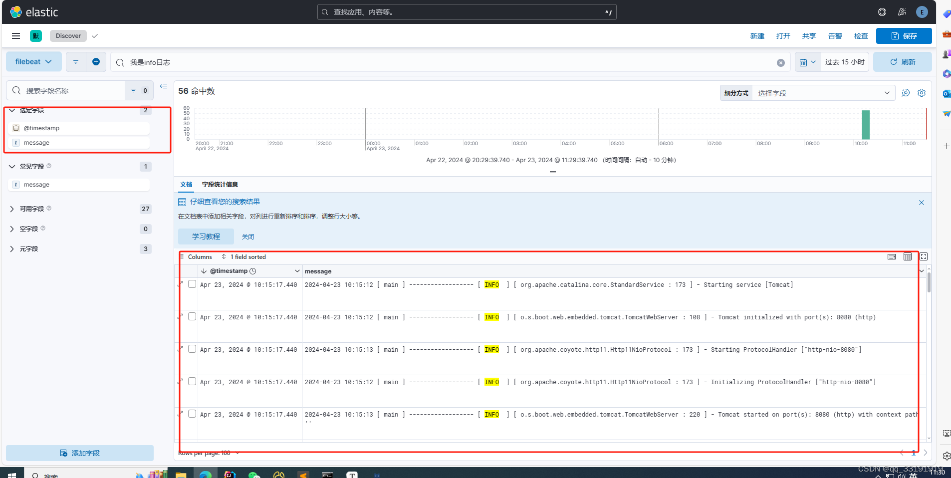Click the 刷新 refresh button
Image resolution: width=951 pixels, height=478 pixels.
pos(903,62)
